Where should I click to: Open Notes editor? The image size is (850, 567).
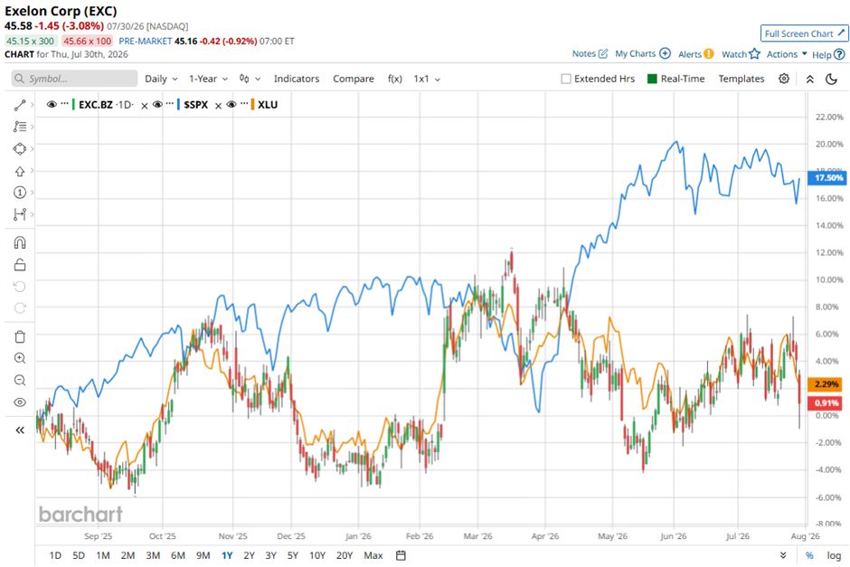[x=590, y=53]
